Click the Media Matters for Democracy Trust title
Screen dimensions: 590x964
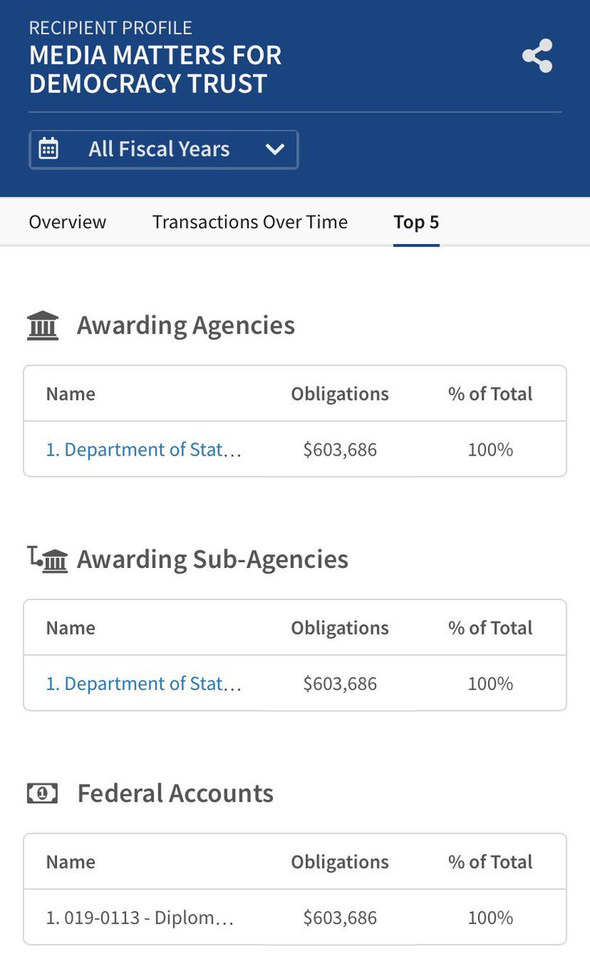[x=156, y=70]
